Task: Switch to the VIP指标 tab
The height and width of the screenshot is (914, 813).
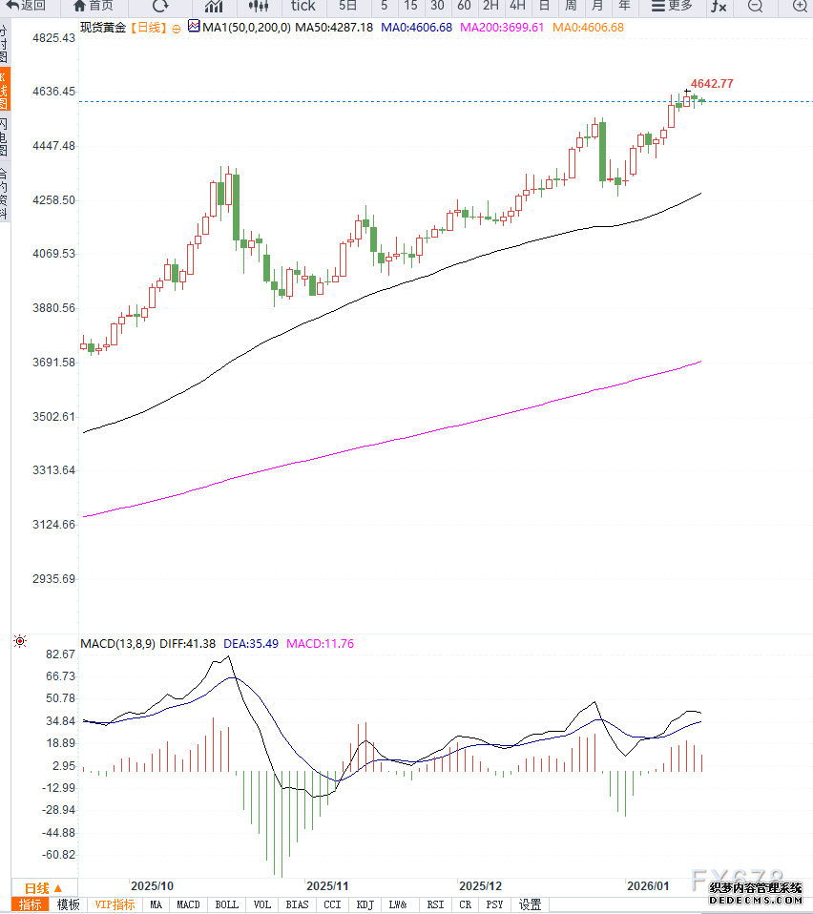Action: [x=115, y=904]
